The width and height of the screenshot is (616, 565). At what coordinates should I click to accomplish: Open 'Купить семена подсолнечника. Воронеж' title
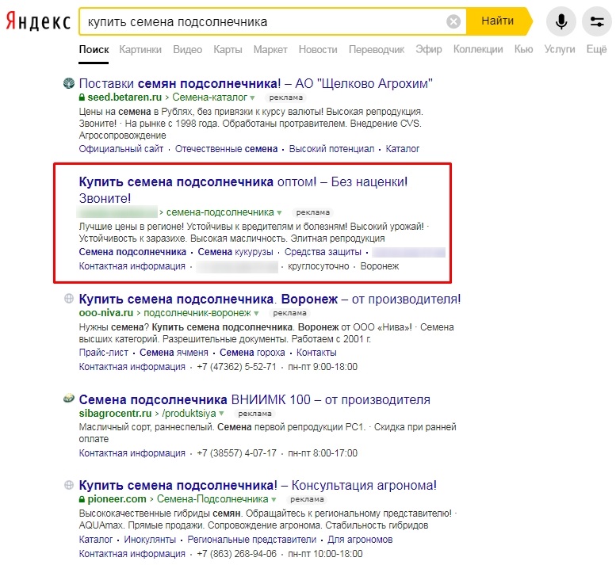point(270,299)
